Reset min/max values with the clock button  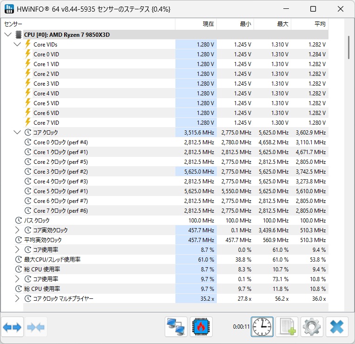262,327
